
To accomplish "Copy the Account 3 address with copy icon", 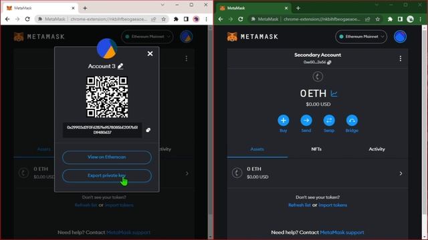I will click(148, 130).
